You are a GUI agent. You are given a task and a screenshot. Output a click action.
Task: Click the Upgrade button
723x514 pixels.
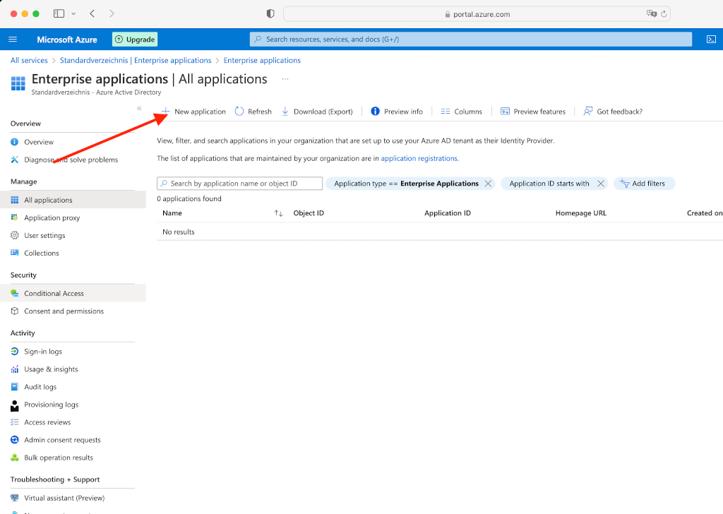135,39
